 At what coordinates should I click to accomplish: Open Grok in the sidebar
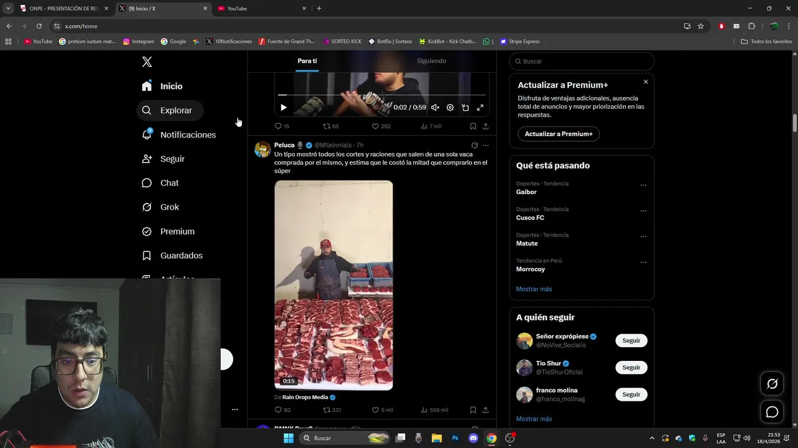point(161,207)
